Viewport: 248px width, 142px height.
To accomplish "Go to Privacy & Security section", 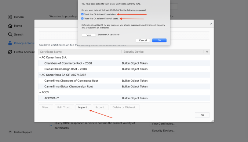I will [x=24, y=43].
